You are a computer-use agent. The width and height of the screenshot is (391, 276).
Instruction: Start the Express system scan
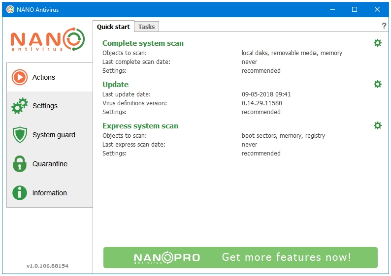click(x=140, y=126)
